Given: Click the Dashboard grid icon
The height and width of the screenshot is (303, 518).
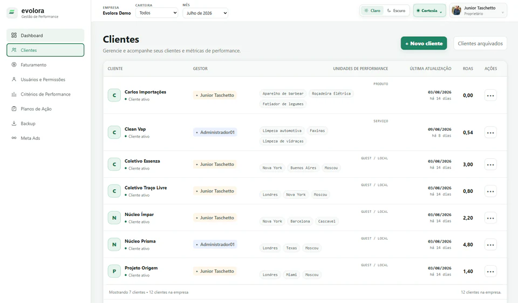Looking at the screenshot, I should [14, 36].
